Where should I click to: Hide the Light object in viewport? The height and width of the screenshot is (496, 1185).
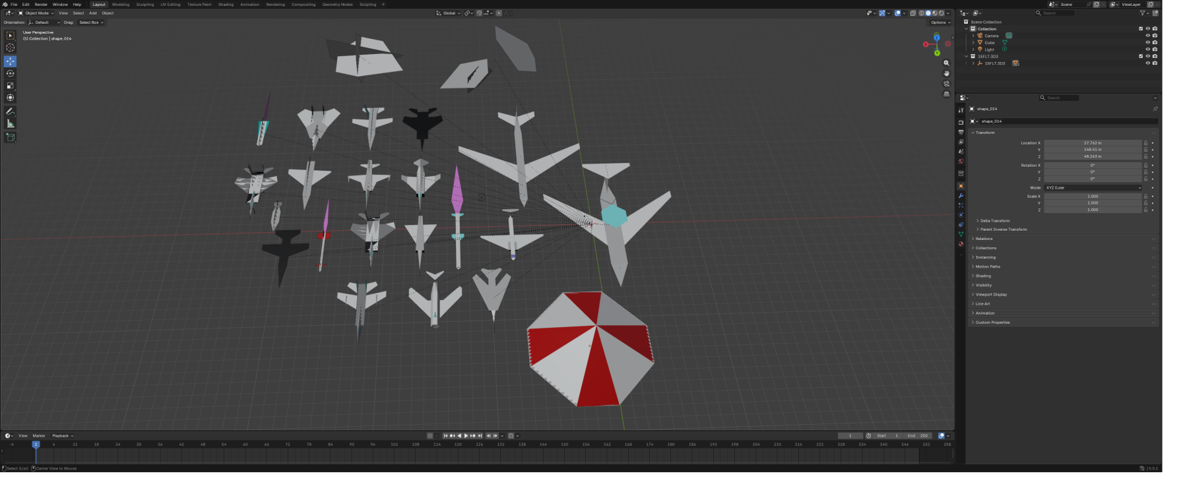1147,49
